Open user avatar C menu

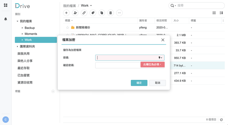[5, 120]
